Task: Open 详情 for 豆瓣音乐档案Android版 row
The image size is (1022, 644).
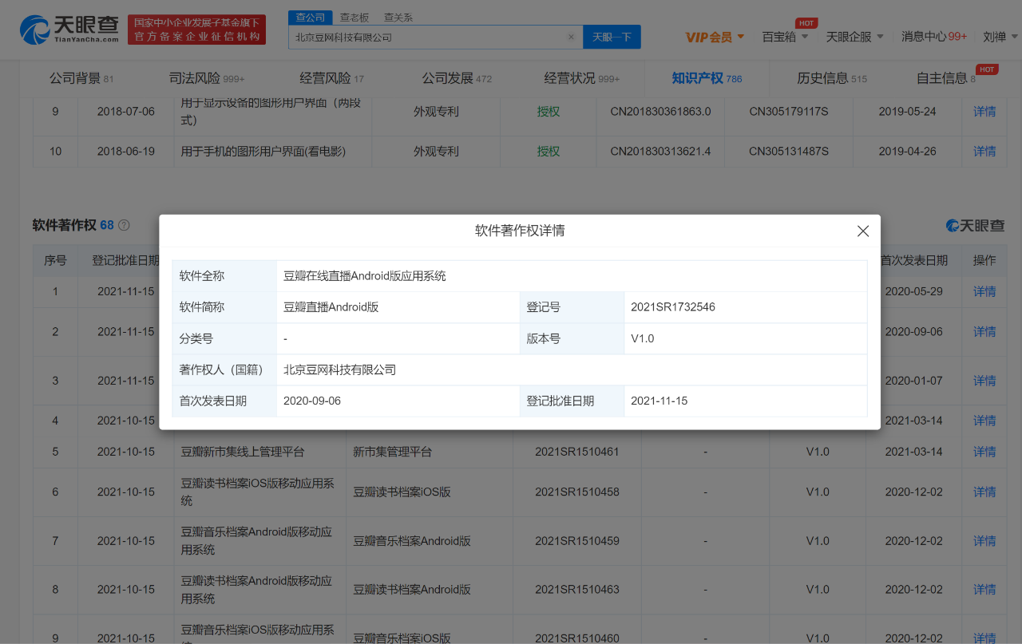Action: click(984, 541)
